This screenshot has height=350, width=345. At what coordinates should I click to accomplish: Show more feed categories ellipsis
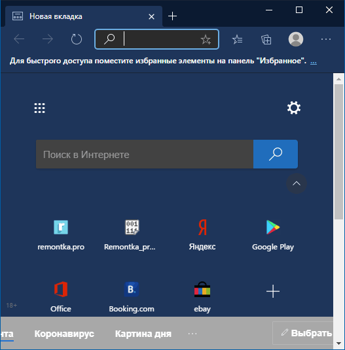(x=192, y=334)
